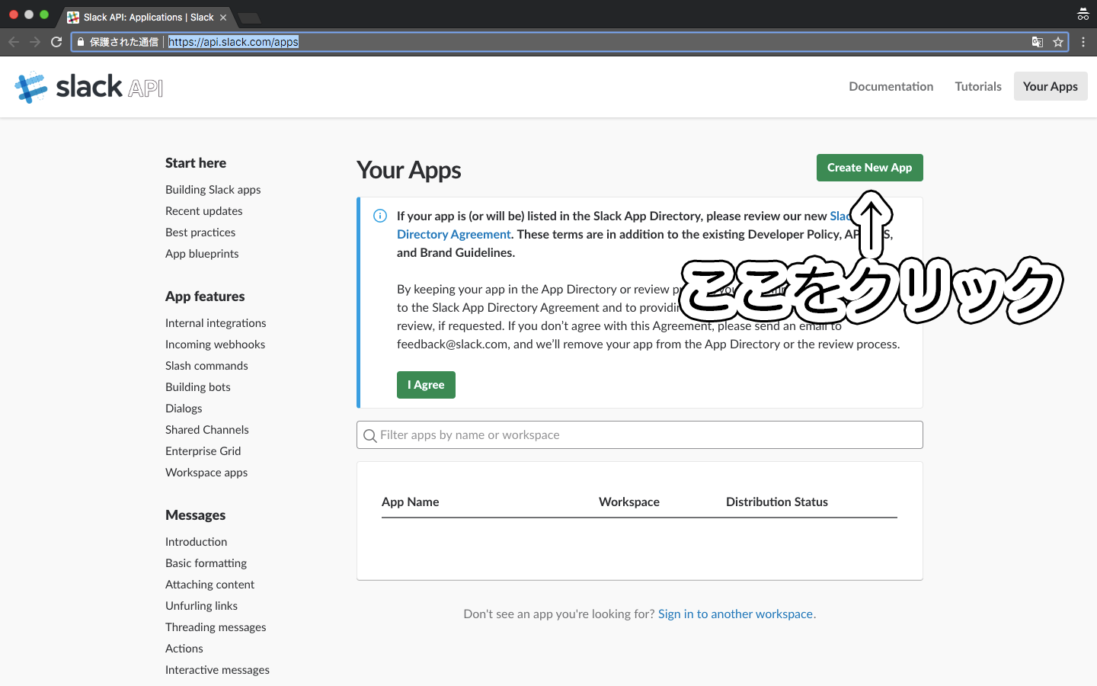Open Workspace apps sidebar link
Image resolution: width=1097 pixels, height=686 pixels.
(206, 473)
